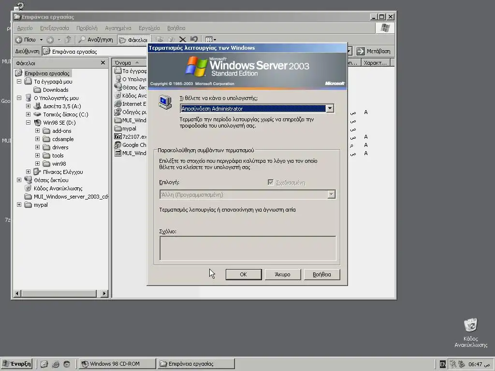This screenshot has width=495, height=371.
Task: Select tools folder icon in tree
Action: tap(46, 156)
